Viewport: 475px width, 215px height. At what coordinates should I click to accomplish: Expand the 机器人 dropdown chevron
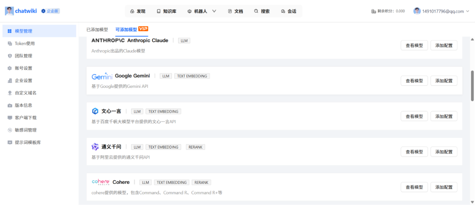click(214, 11)
